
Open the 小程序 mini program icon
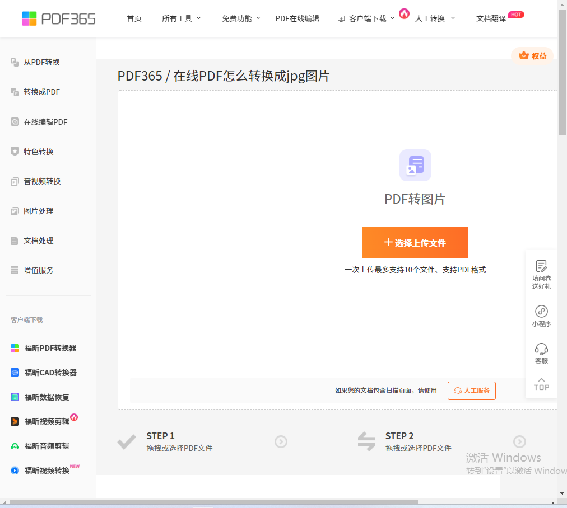(541, 311)
